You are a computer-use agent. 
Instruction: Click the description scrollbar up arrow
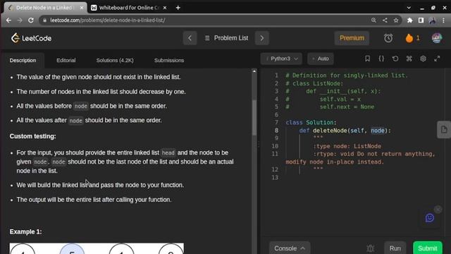coord(254,71)
